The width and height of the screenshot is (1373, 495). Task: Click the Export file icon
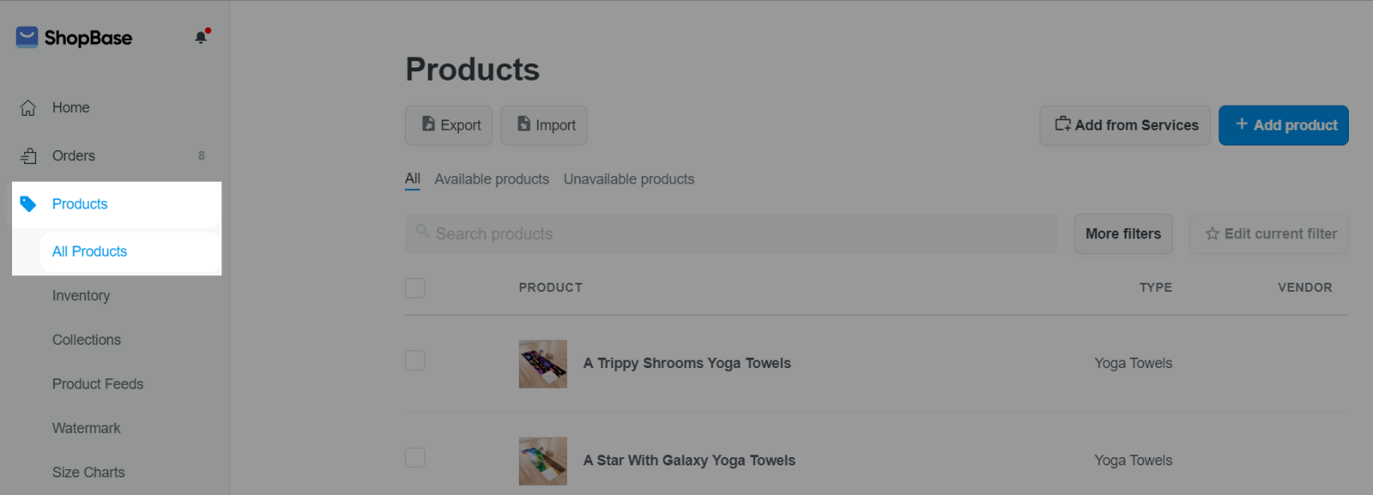[428, 124]
